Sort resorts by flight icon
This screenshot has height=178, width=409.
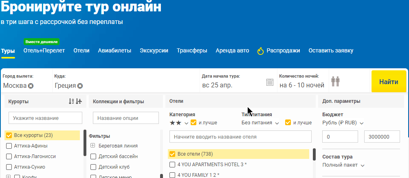(x=79, y=101)
